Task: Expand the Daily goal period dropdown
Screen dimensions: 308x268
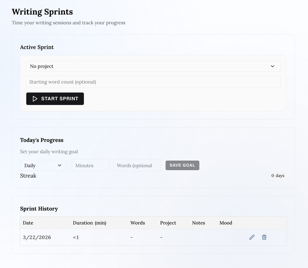Action: pyautogui.click(x=44, y=165)
